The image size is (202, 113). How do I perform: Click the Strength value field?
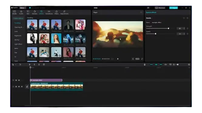tap(180, 28)
